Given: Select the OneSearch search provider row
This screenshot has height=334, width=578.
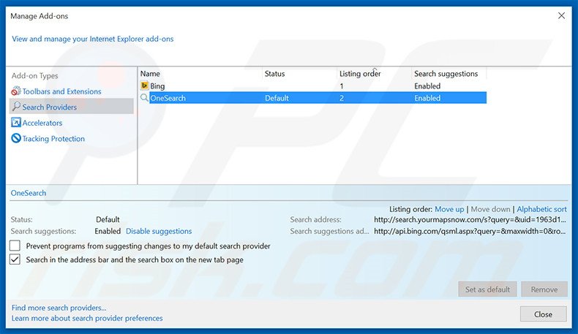Looking at the screenshot, I should (313, 98).
